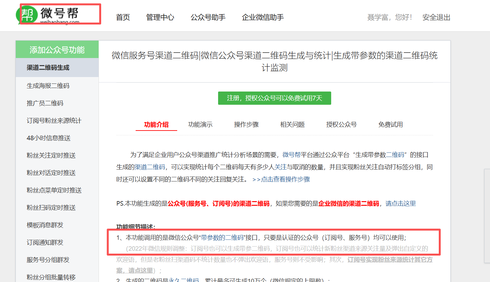
Task: Click the green 注册，授权公众号可以免费试用7天 button
Action: [274, 98]
